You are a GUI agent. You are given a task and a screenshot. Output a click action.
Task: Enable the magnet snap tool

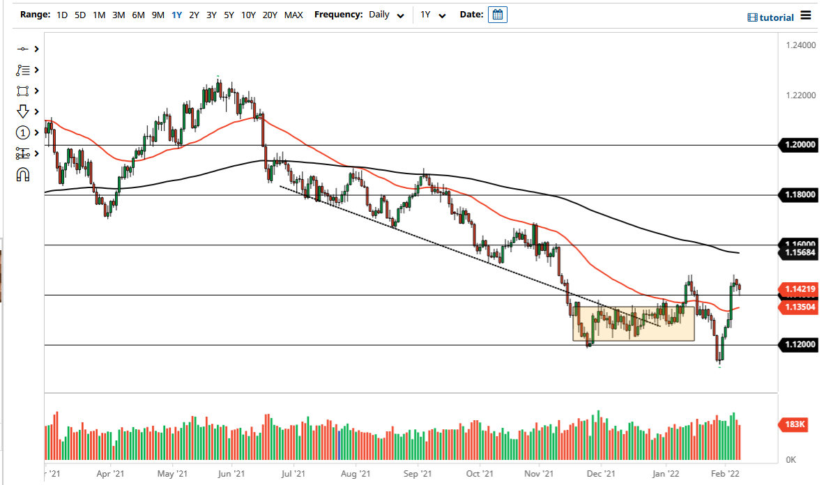(23, 174)
